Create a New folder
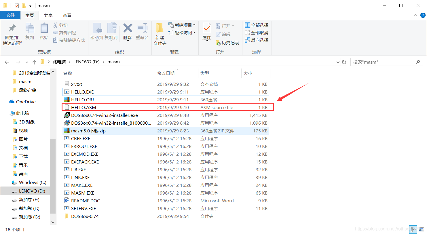The image size is (427, 234). (x=160, y=34)
